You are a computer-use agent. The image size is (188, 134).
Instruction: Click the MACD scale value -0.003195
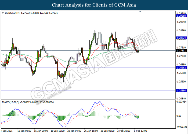coord(181,127)
